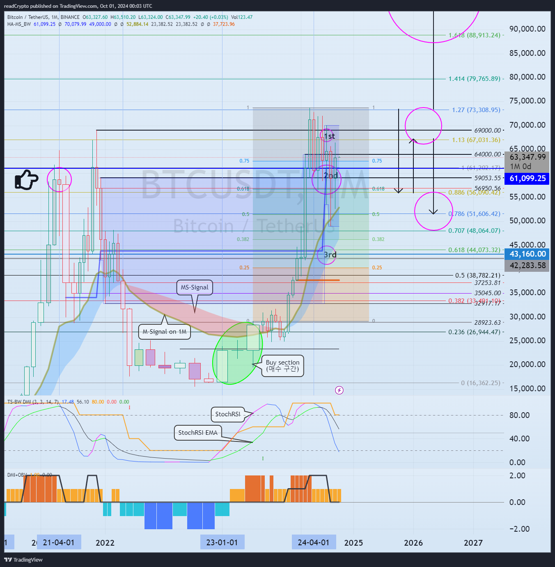
Task: Click the 90,000.00 price axis value
Action: (x=527, y=29)
